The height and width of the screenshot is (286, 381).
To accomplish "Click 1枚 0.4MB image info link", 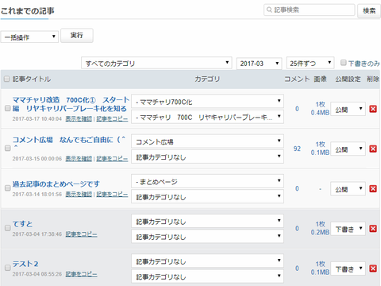I will coord(320,109).
